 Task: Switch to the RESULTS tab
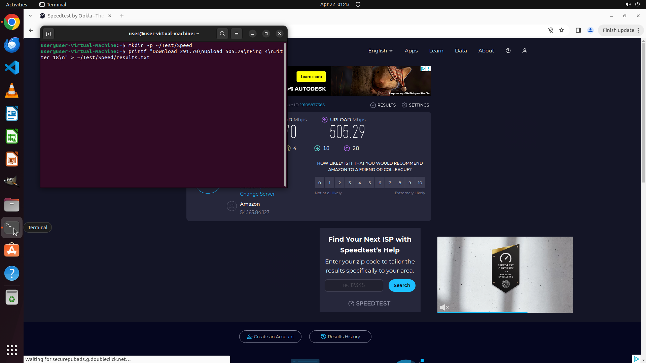coord(383,105)
